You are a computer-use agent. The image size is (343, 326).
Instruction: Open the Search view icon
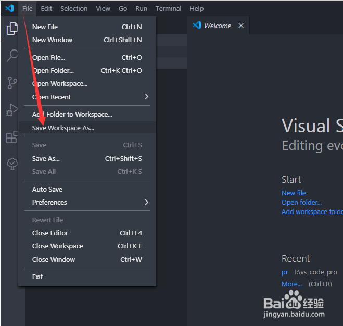12,56
